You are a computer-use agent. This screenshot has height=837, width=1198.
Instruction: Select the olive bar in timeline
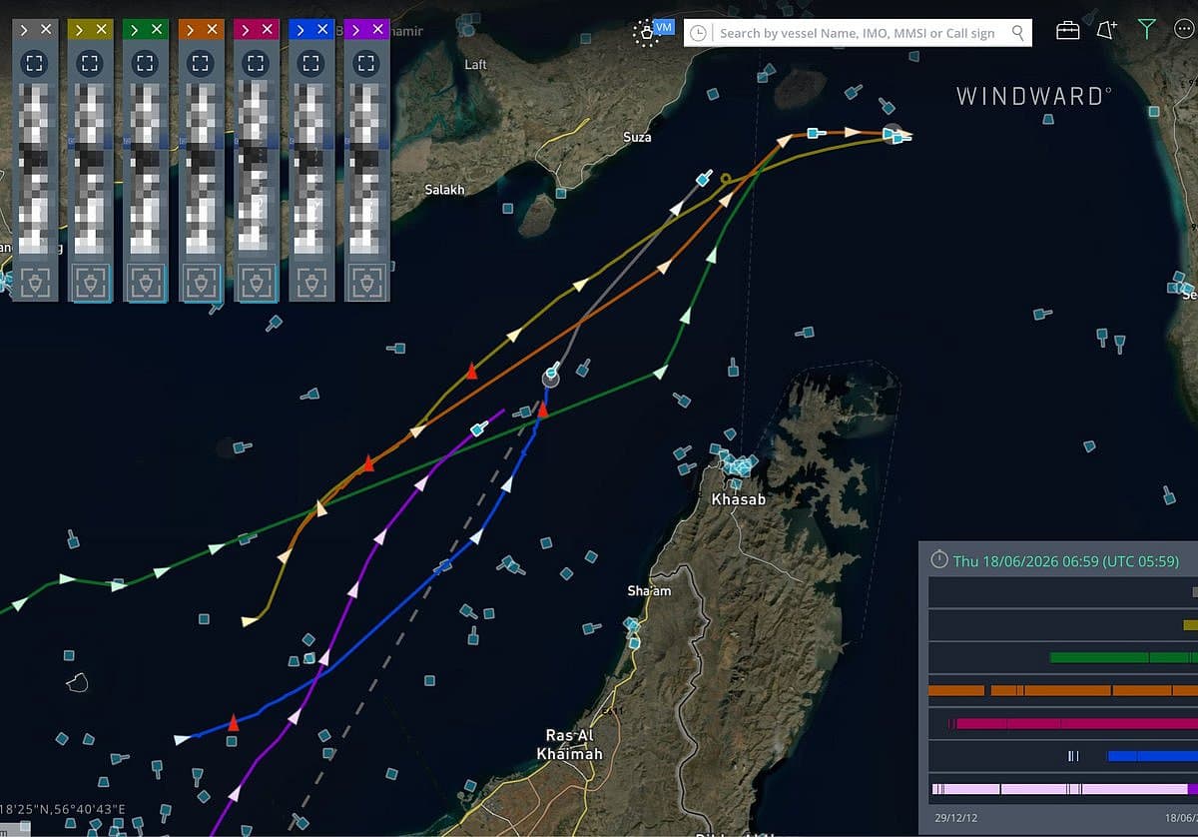pos(1190,625)
